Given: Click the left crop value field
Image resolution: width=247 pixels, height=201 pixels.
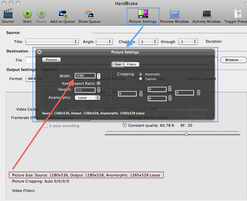Looking at the screenshot, I should (x=127, y=94).
